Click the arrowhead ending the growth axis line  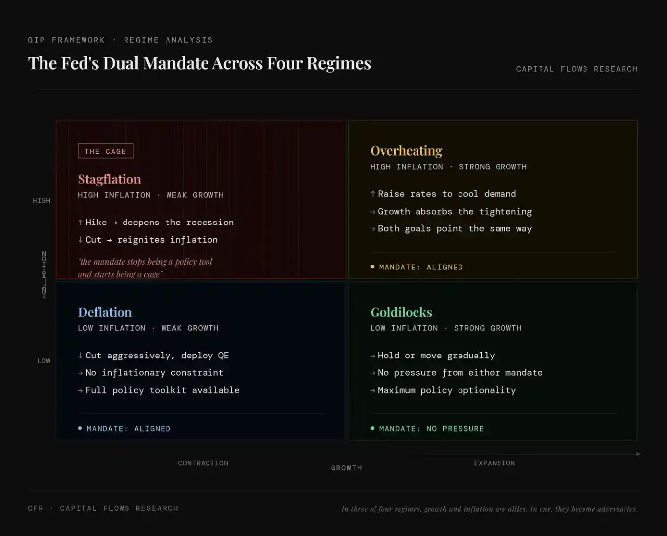[x=638, y=454]
